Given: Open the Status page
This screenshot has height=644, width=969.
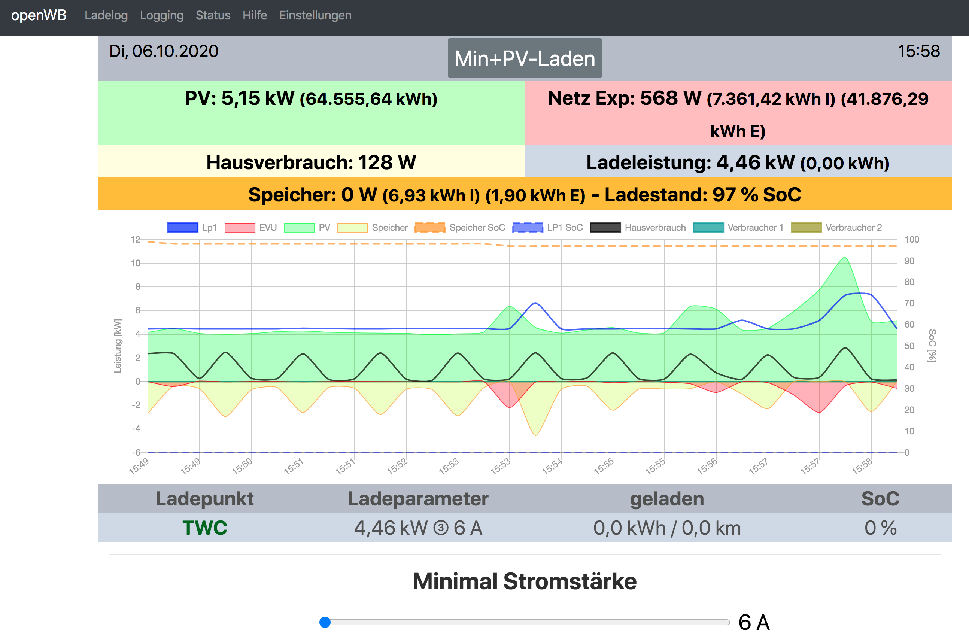Looking at the screenshot, I should (213, 16).
